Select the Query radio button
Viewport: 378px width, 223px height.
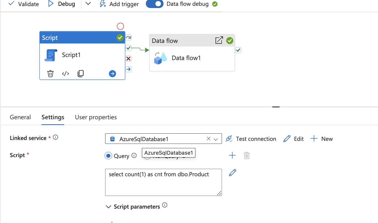(108, 155)
